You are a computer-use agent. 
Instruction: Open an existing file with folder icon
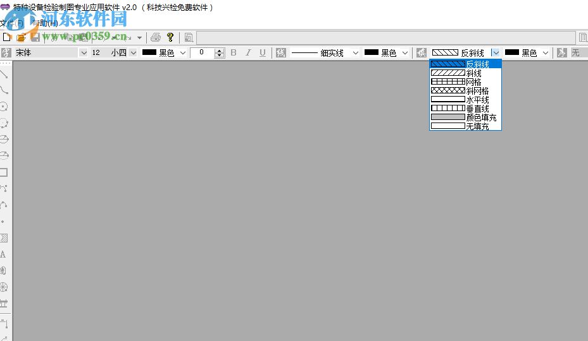click(21, 37)
